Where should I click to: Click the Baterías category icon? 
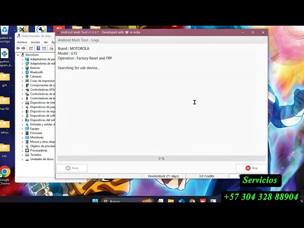pyautogui.click(x=27, y=68)
